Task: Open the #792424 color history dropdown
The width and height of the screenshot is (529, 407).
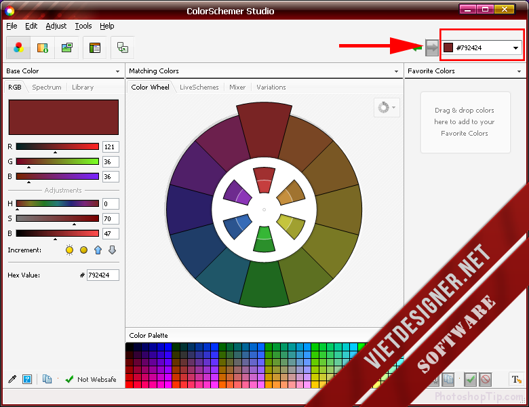Action: pyautogui.click(x=515, y=48)
